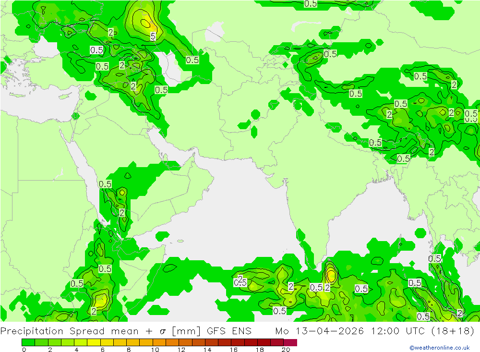The width and height of the screenshot is (480, 352).
Task: Open the weatheronline.co.uk copyright link
Action: 440,348
